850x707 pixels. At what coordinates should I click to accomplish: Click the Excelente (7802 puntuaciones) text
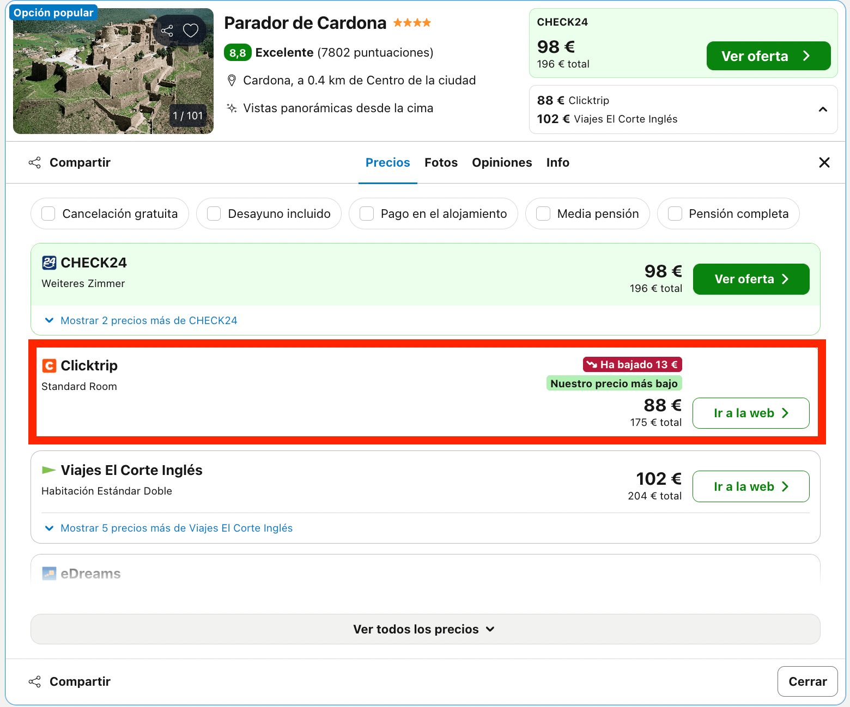pos(344,53)
